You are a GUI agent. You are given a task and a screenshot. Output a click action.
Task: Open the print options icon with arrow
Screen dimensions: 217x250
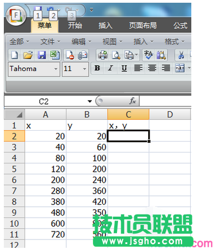pos(131,55)
